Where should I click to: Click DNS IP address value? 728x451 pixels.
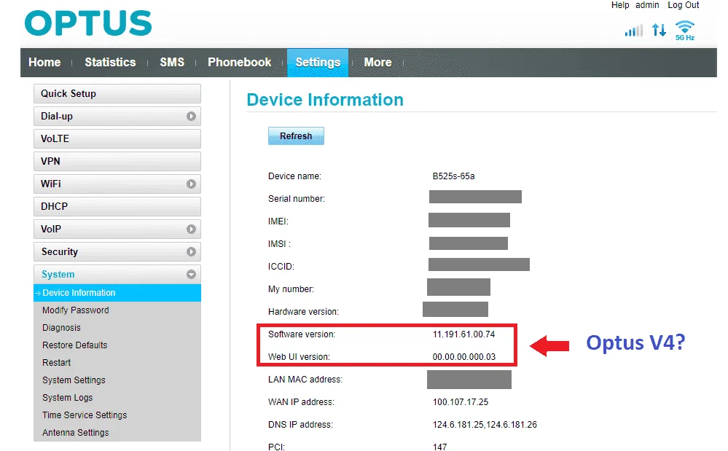[x=485, y=425]
